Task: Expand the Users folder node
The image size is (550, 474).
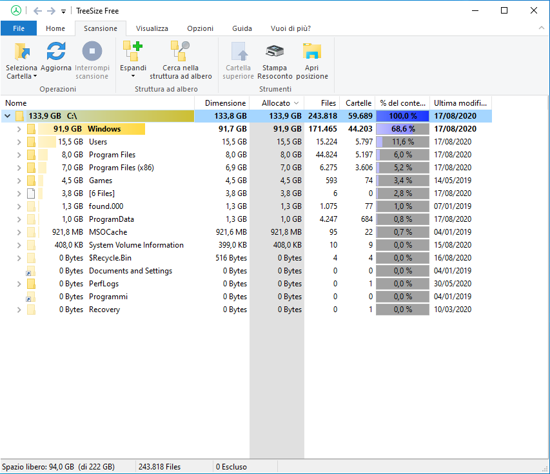Action: pos(19,142)
